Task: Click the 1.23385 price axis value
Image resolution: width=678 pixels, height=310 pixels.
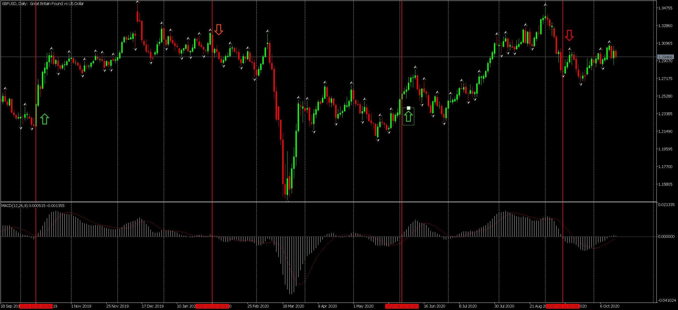Action: click(665, 114)
